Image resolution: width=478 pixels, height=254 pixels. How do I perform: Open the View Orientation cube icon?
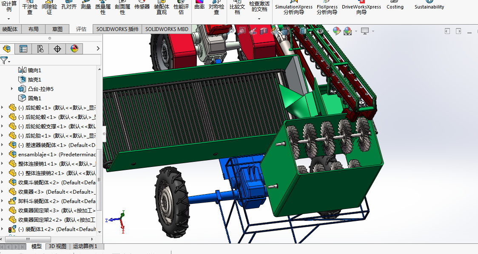tap(286, 31)
